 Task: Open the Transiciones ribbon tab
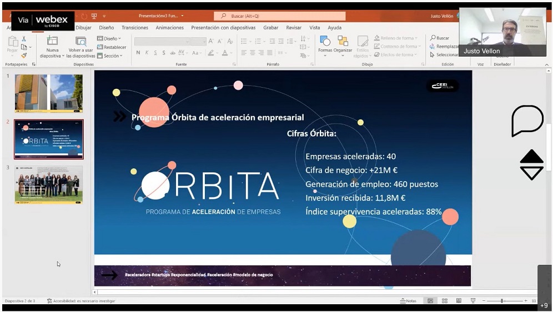click(x=135, y=27)
